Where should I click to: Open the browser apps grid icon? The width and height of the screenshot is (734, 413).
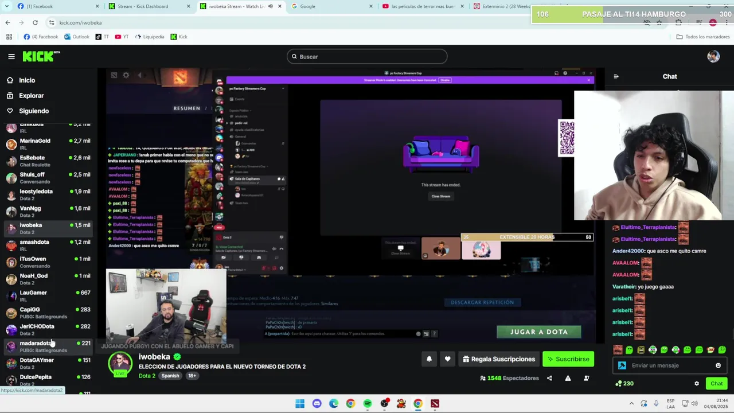(9, 37)
